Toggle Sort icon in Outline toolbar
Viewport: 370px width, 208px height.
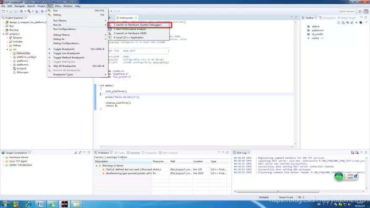(x=343, y=23)
